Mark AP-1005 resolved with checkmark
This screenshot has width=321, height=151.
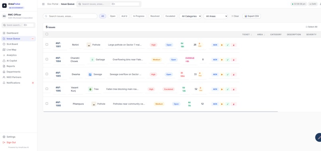[x=228, y=75]
